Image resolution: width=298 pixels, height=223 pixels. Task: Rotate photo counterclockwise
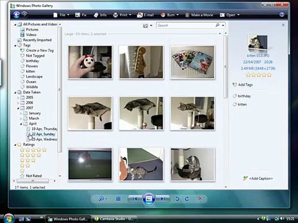point(177,199)
